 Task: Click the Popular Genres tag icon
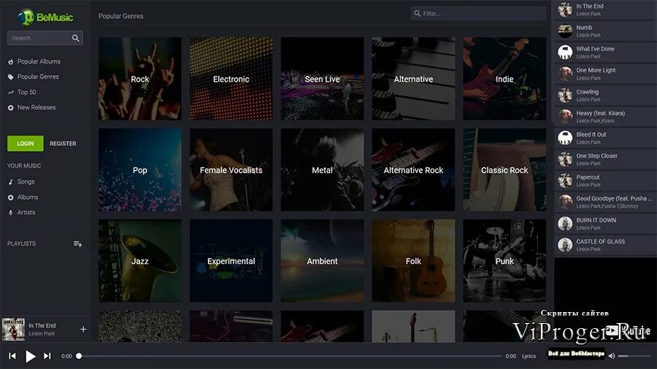[10, 77]
